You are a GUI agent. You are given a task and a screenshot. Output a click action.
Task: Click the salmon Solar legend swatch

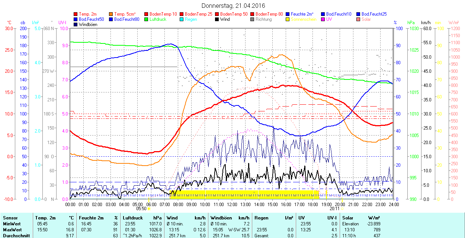coord(358,19)
